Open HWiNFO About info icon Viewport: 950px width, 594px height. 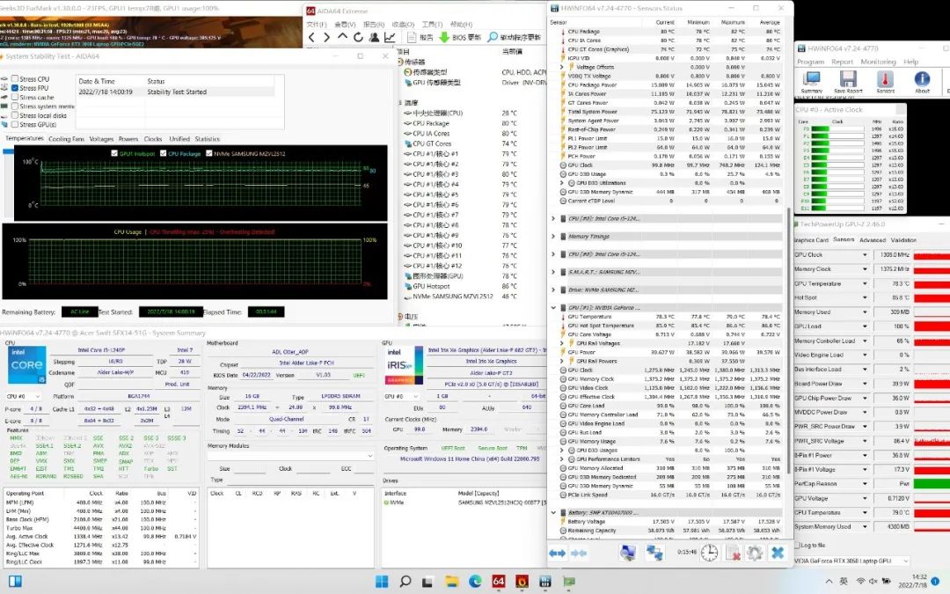pyautogui.click(x=921, y=80)
